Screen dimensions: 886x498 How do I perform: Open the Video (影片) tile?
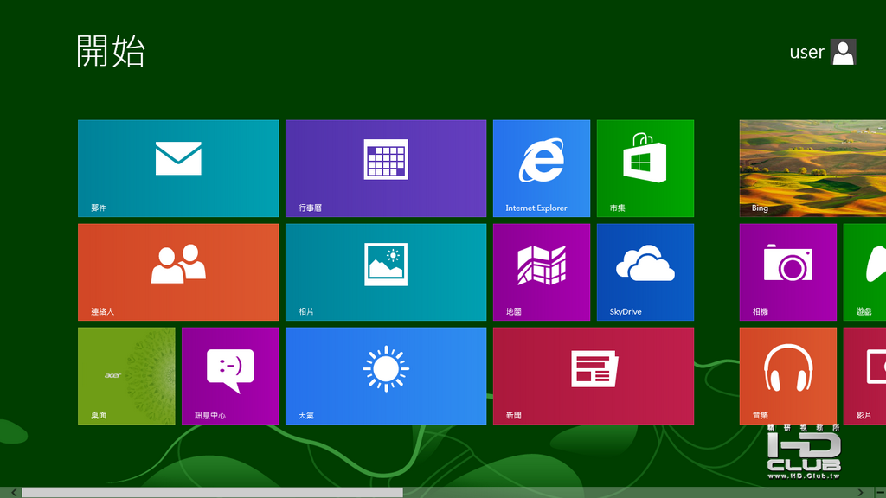[864, 376]
